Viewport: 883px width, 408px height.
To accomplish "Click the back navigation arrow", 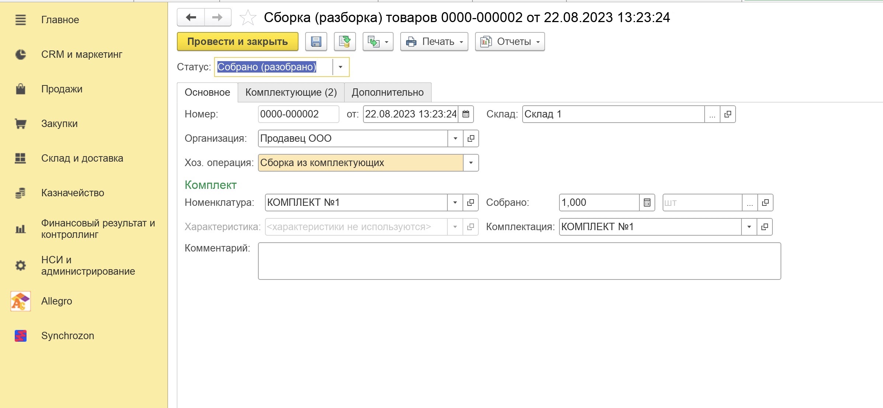I will pyautogui.click(x=191, y=17).
